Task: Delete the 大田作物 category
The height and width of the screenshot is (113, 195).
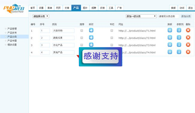Action: click(188, 30)
